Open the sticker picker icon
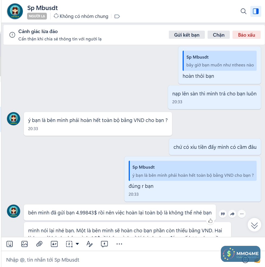This screenshot has width=265, height=267. coord(9,244)
